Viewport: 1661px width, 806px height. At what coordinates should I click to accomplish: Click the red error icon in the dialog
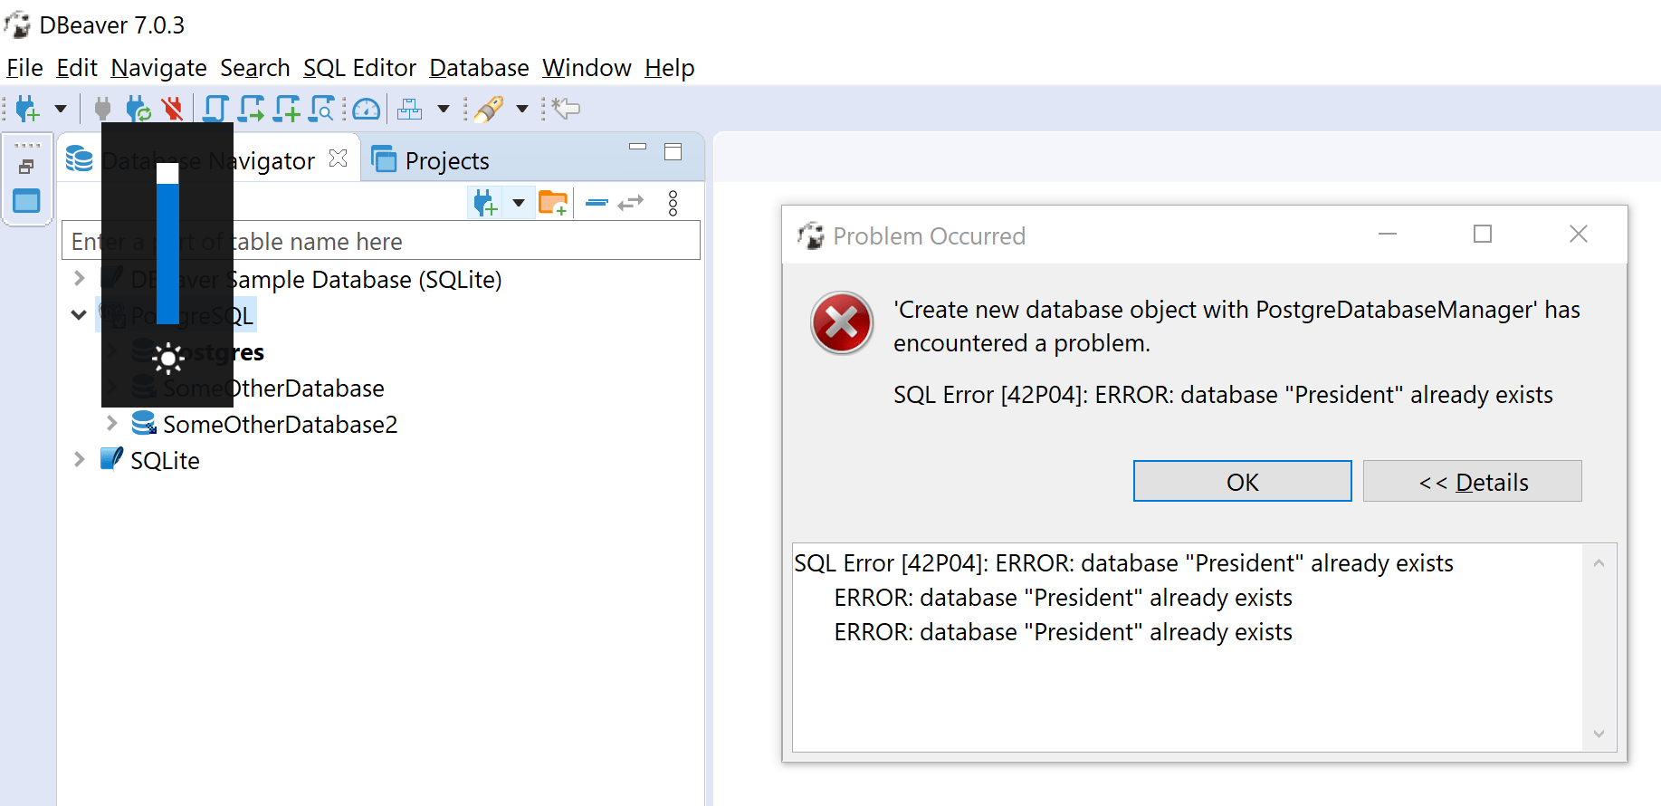(x=842, y=323)
